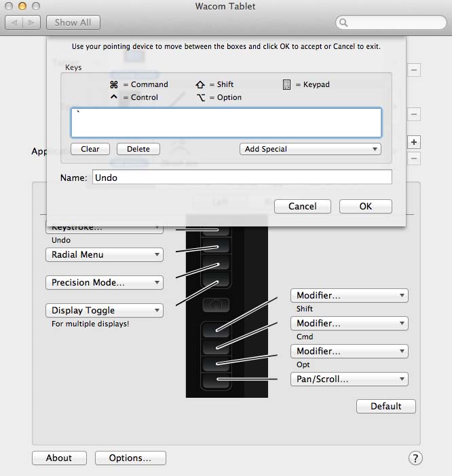This screenshot has width=452, height=476.
Task: Cancel the keystroke dialog
Action: (302, 207)
